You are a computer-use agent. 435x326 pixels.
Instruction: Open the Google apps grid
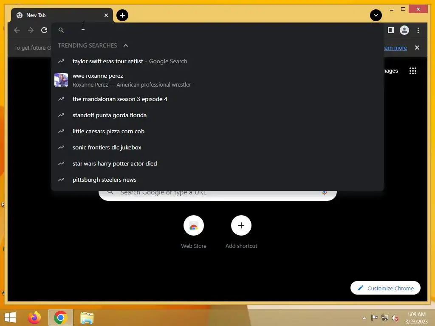point(413,71)
